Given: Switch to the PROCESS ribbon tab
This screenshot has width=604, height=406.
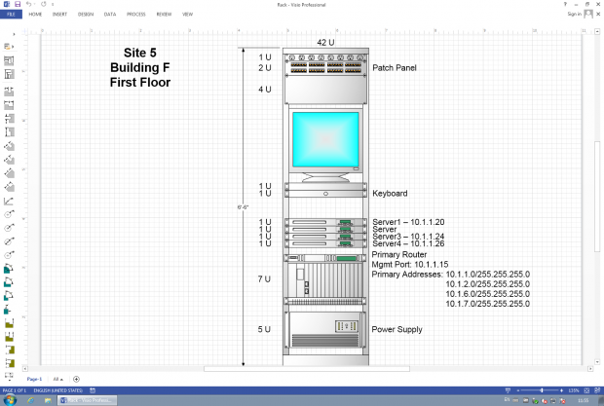Looking at the screenshot, I should pos(136,15).
